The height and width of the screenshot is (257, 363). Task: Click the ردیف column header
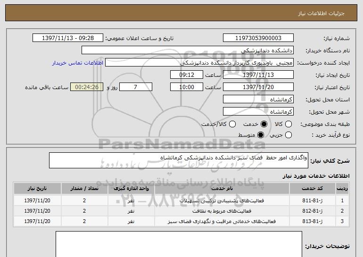coord(342,189)
